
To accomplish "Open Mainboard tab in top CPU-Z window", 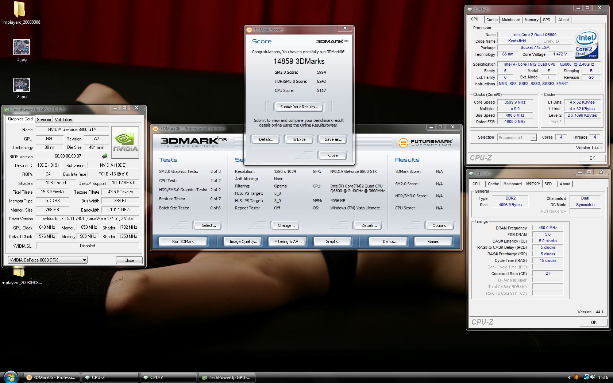I will [511, 20].
